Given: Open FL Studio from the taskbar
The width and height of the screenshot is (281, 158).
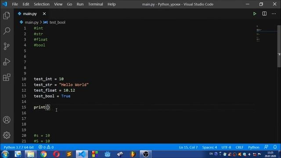Looking at the screenshot, I should 133,154.
